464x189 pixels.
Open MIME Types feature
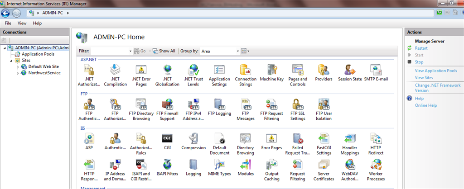click(219, 167)
